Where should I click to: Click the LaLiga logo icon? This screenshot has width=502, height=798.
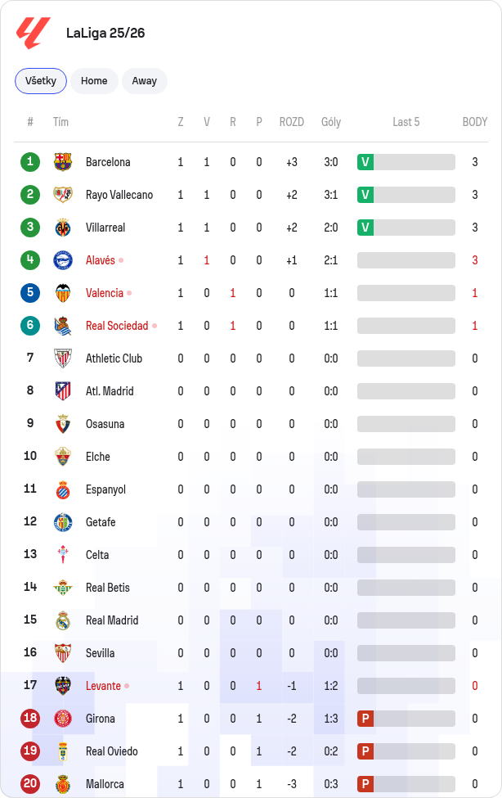pyautogui.click(x=33, y=33)
